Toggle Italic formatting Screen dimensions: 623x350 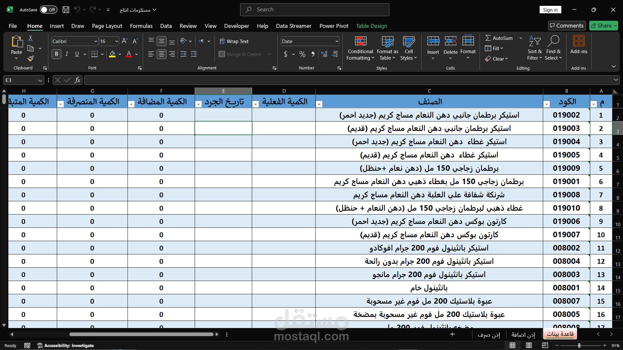[x=67, y=54]
